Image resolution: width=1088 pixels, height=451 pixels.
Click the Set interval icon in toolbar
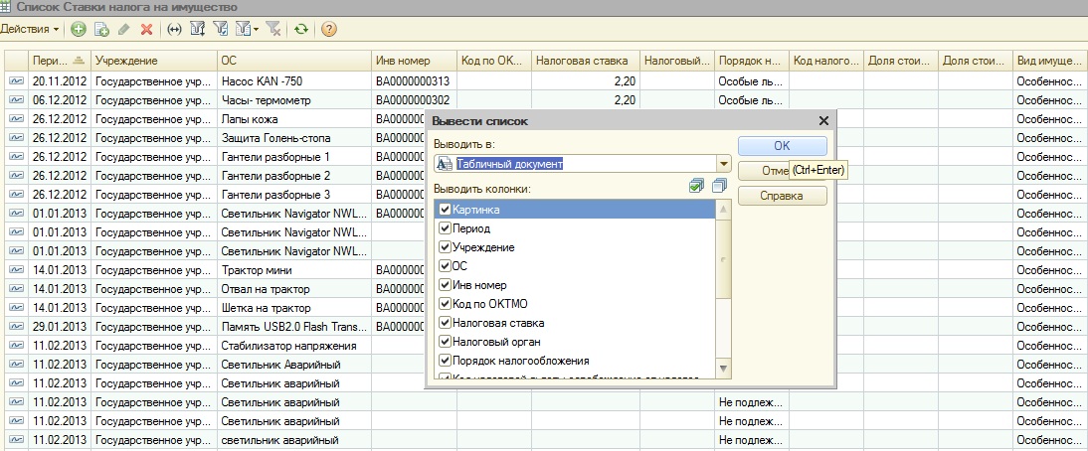tap(174, 30)
